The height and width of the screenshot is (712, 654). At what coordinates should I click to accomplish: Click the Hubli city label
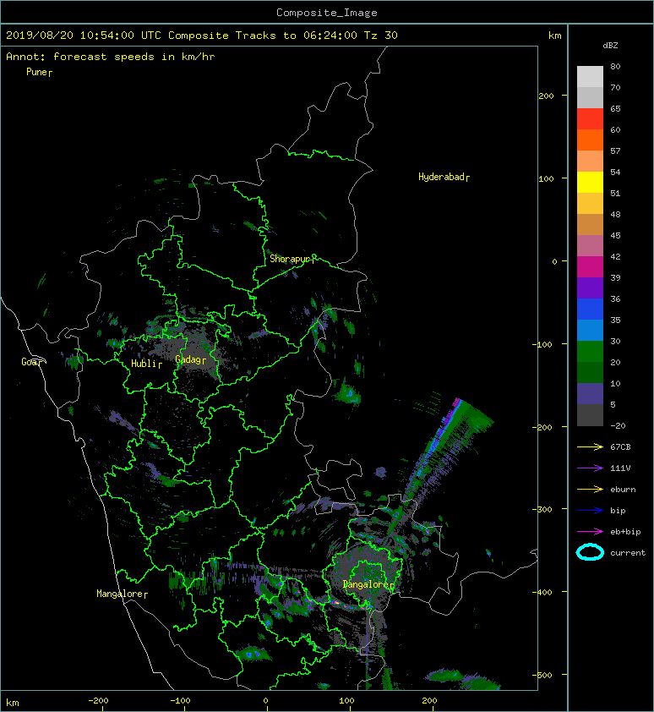[x=146, y=364]
